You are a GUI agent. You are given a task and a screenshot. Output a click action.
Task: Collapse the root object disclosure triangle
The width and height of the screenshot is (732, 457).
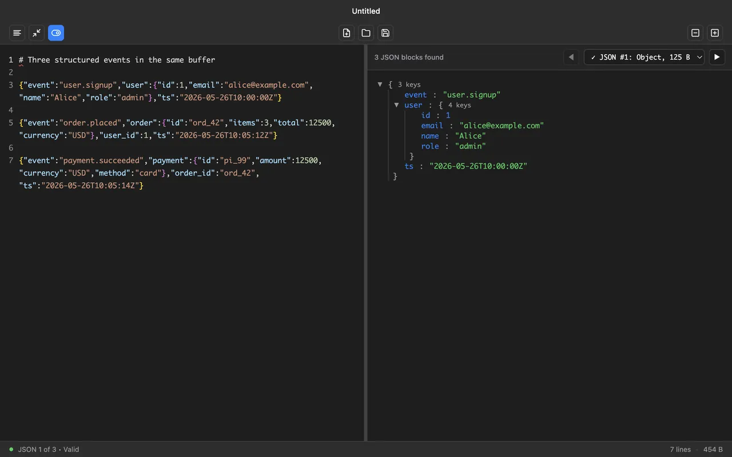380,85
